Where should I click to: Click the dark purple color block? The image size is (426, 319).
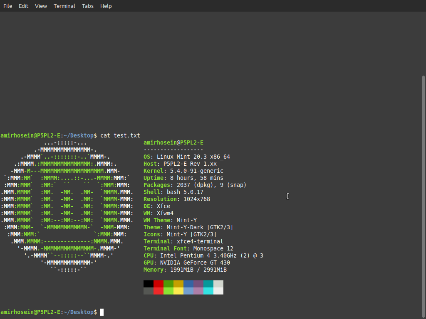tap(198, 284)
